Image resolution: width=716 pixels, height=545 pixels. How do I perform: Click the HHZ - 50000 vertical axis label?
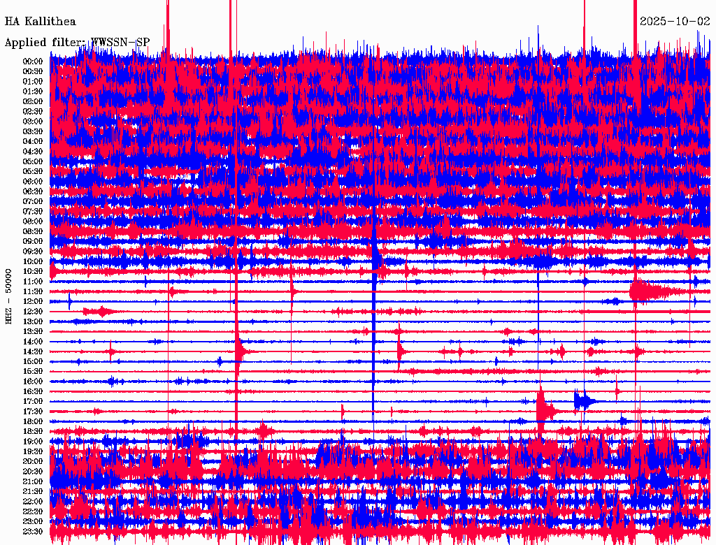point(9,296)
